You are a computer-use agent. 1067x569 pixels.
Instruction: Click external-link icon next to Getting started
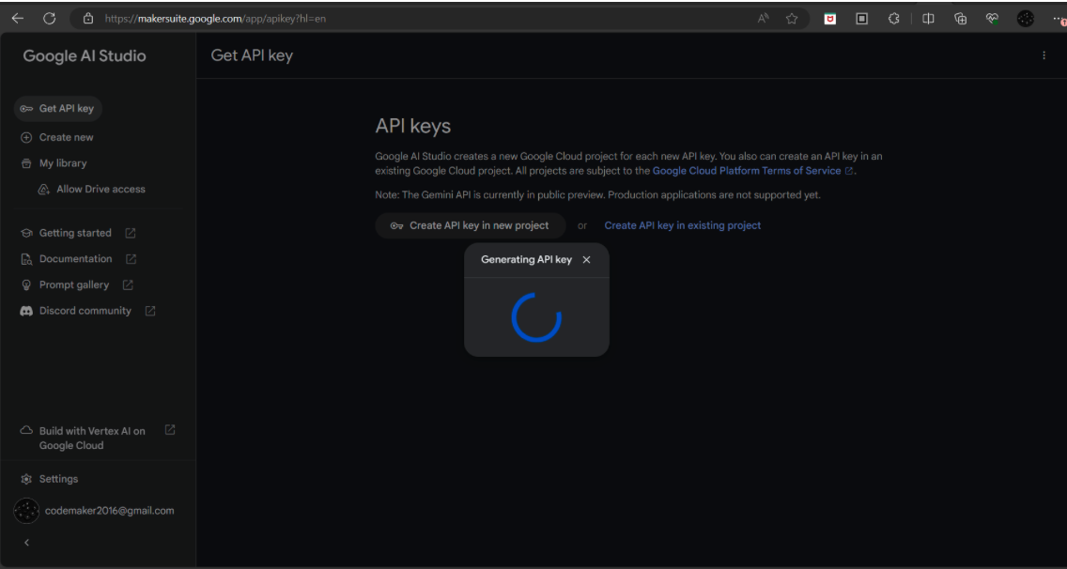pos(131,233)
